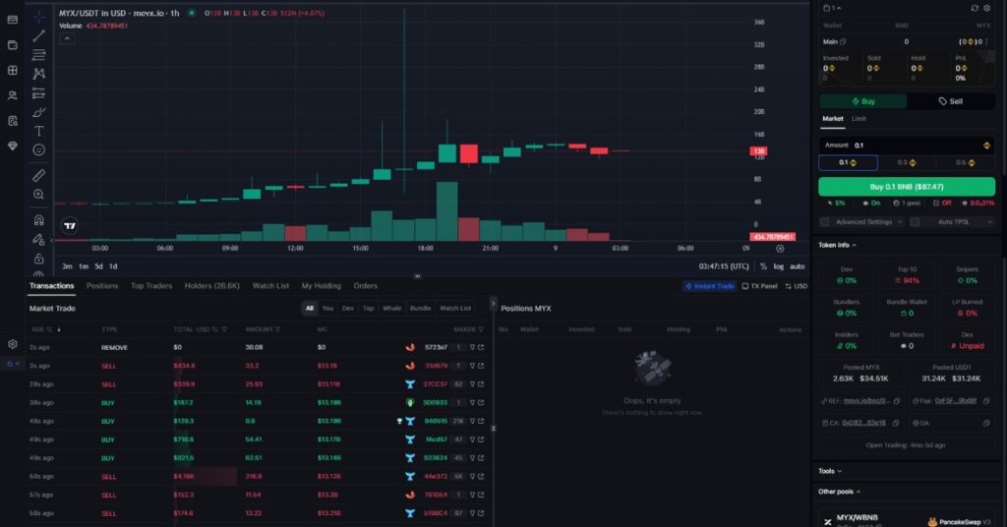Collapse the chart indicator legend arrow
This screenshot has width=1007, height=527.
click(x=66, y=38)
